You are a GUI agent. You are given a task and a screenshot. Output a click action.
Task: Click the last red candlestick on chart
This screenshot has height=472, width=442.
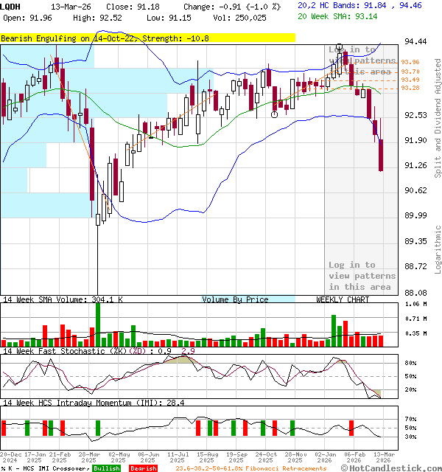(x=381, y=155)
